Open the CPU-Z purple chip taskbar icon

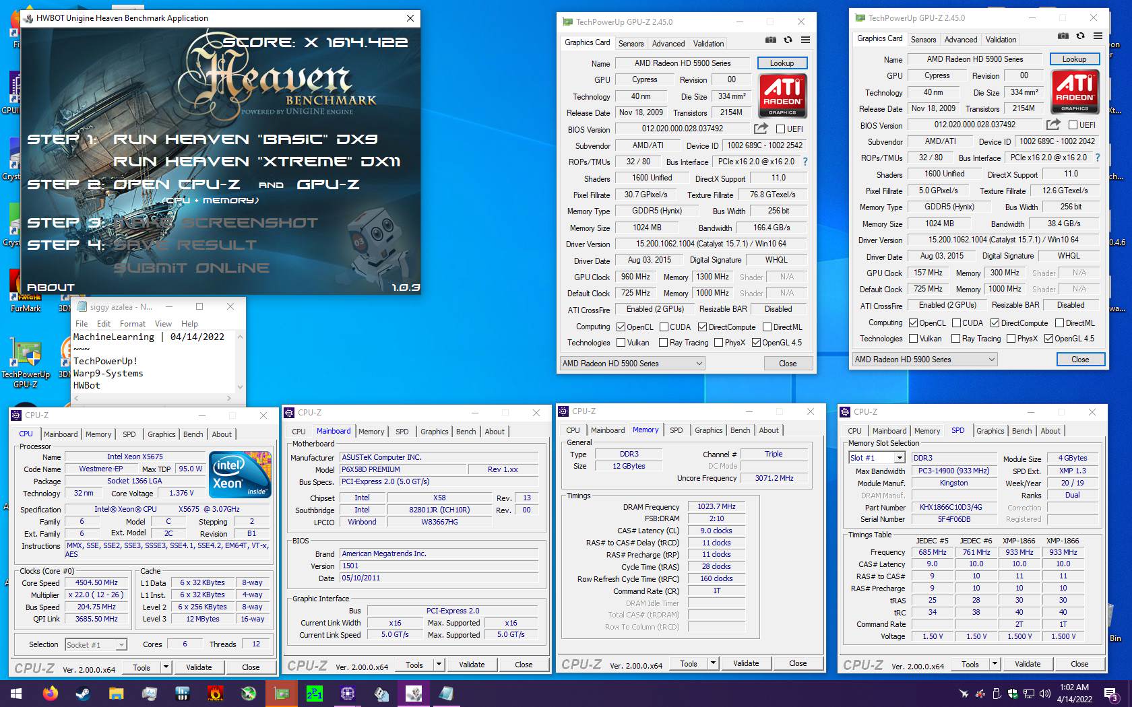347,693
